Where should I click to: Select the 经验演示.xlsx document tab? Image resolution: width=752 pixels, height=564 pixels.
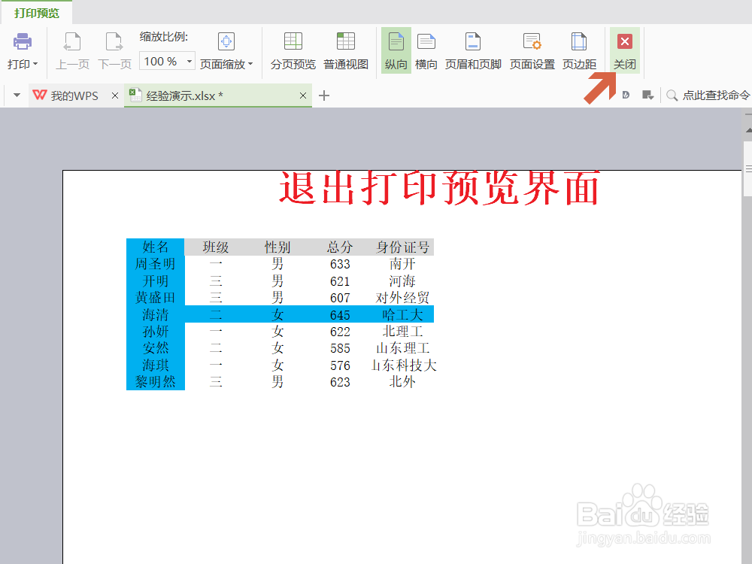213,96
